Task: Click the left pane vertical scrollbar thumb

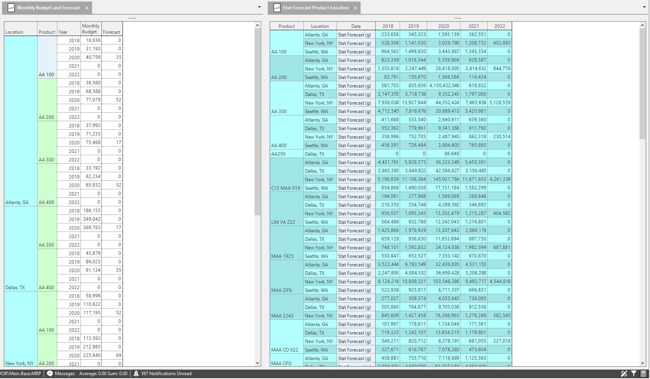Action: click(x=258, y=122)
